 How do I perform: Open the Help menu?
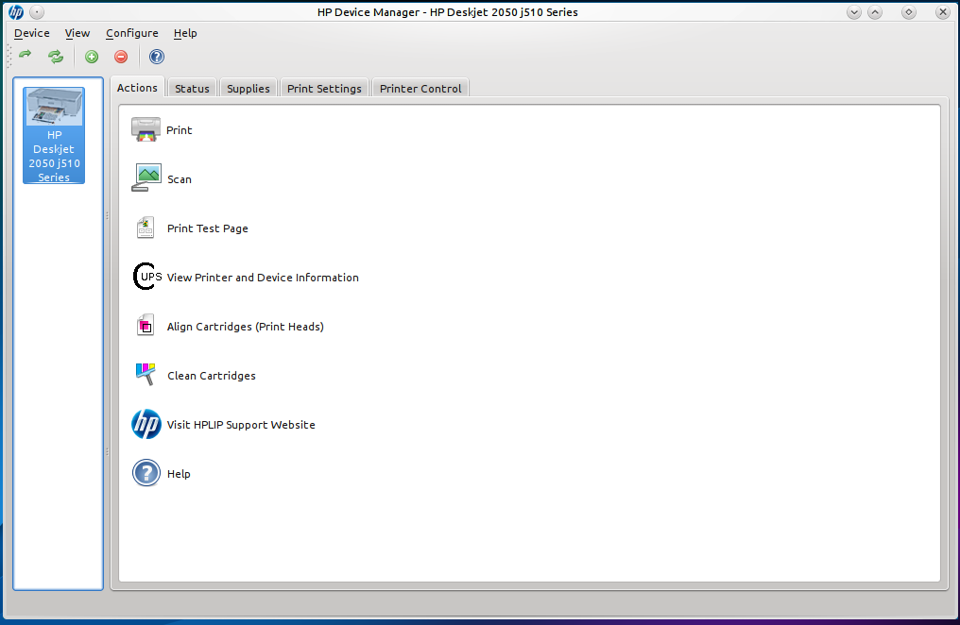point(185,33)
